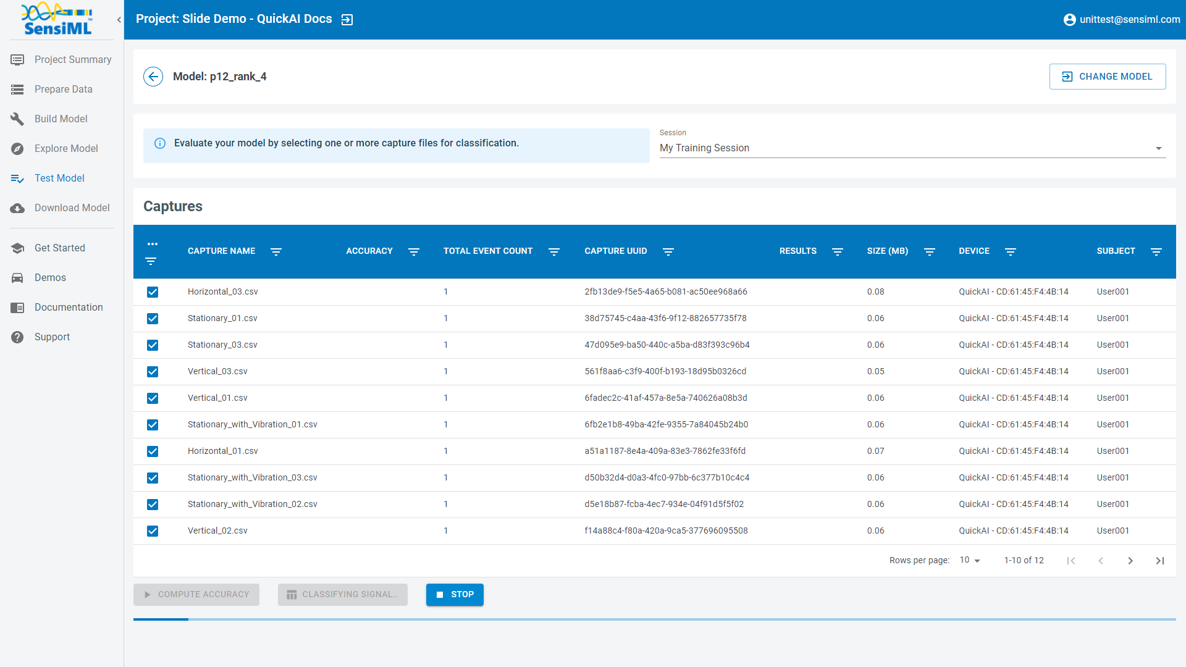This screenshot has height=667, width=1186.
Task: Click the Build Model wrench icon
Action: point(17,119)
